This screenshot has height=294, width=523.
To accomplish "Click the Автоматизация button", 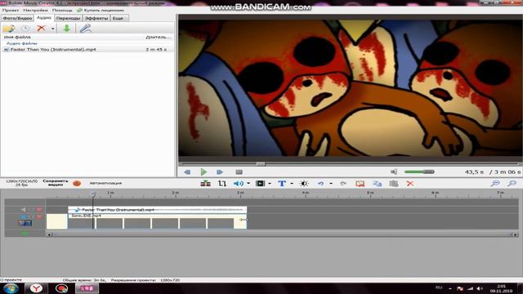I will tap(105, 183).
